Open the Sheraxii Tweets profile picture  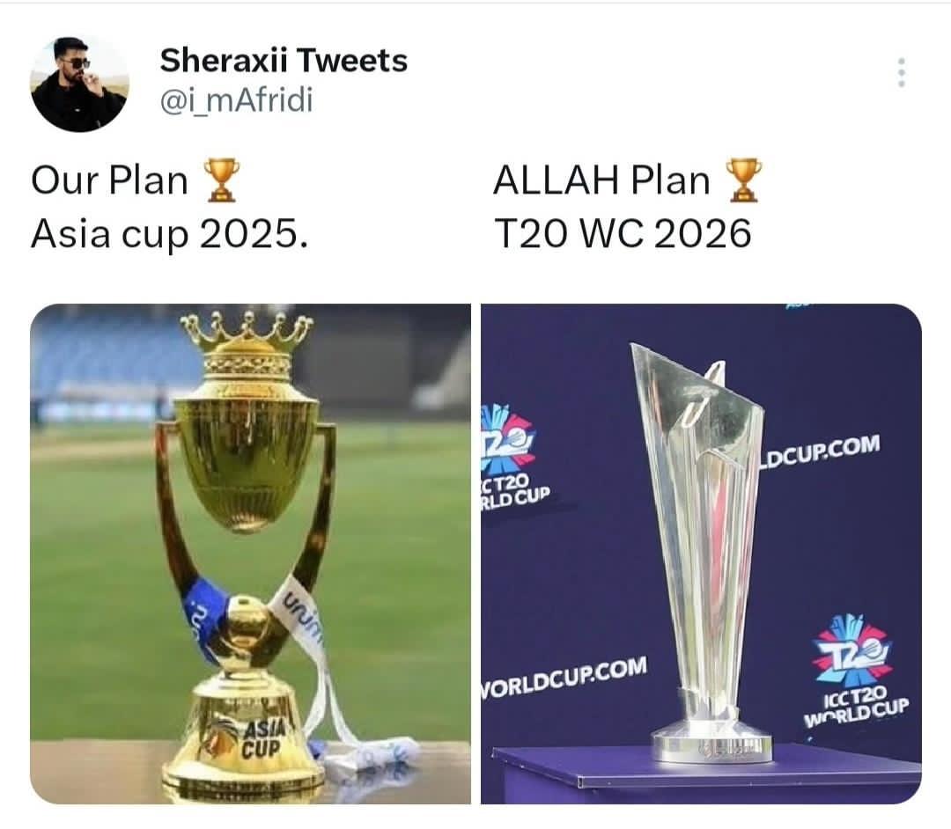pos(79,83)
